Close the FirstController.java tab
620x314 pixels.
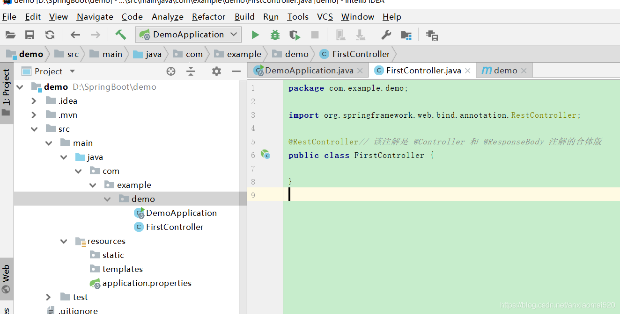[467, 71]
